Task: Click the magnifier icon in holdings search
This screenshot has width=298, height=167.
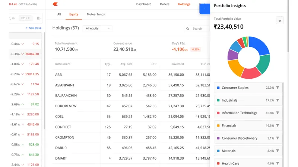Action: pyautogui.click(x=188, y=29)
